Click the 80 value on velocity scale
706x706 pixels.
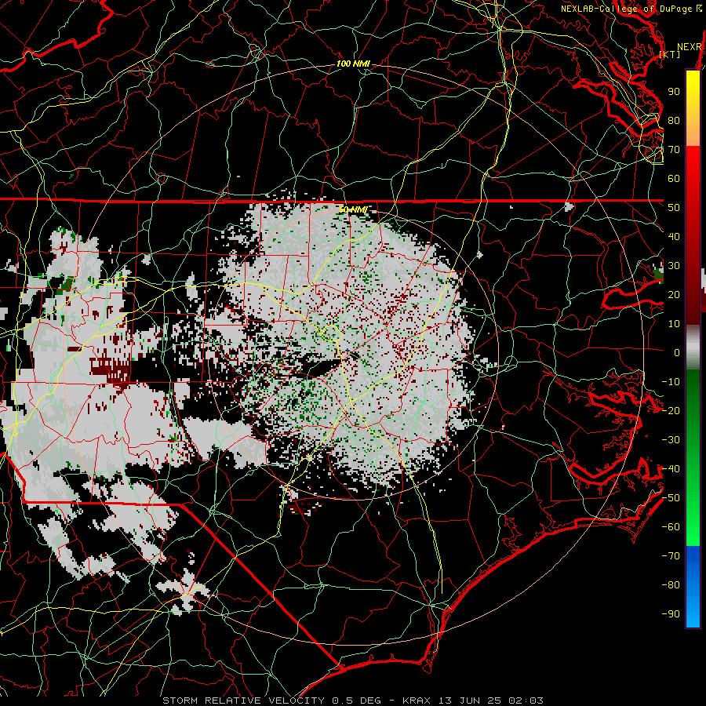[674, 121]
